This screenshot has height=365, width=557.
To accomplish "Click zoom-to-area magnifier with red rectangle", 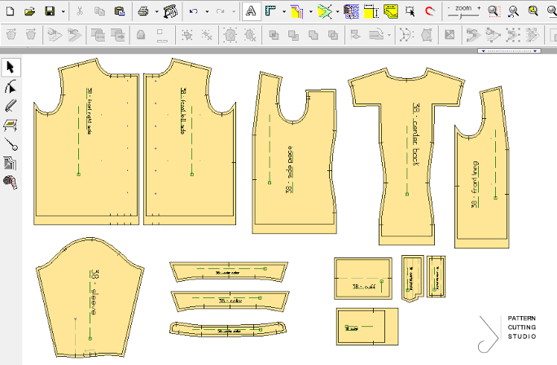I will pyautogui.click(x=493, y=11).
